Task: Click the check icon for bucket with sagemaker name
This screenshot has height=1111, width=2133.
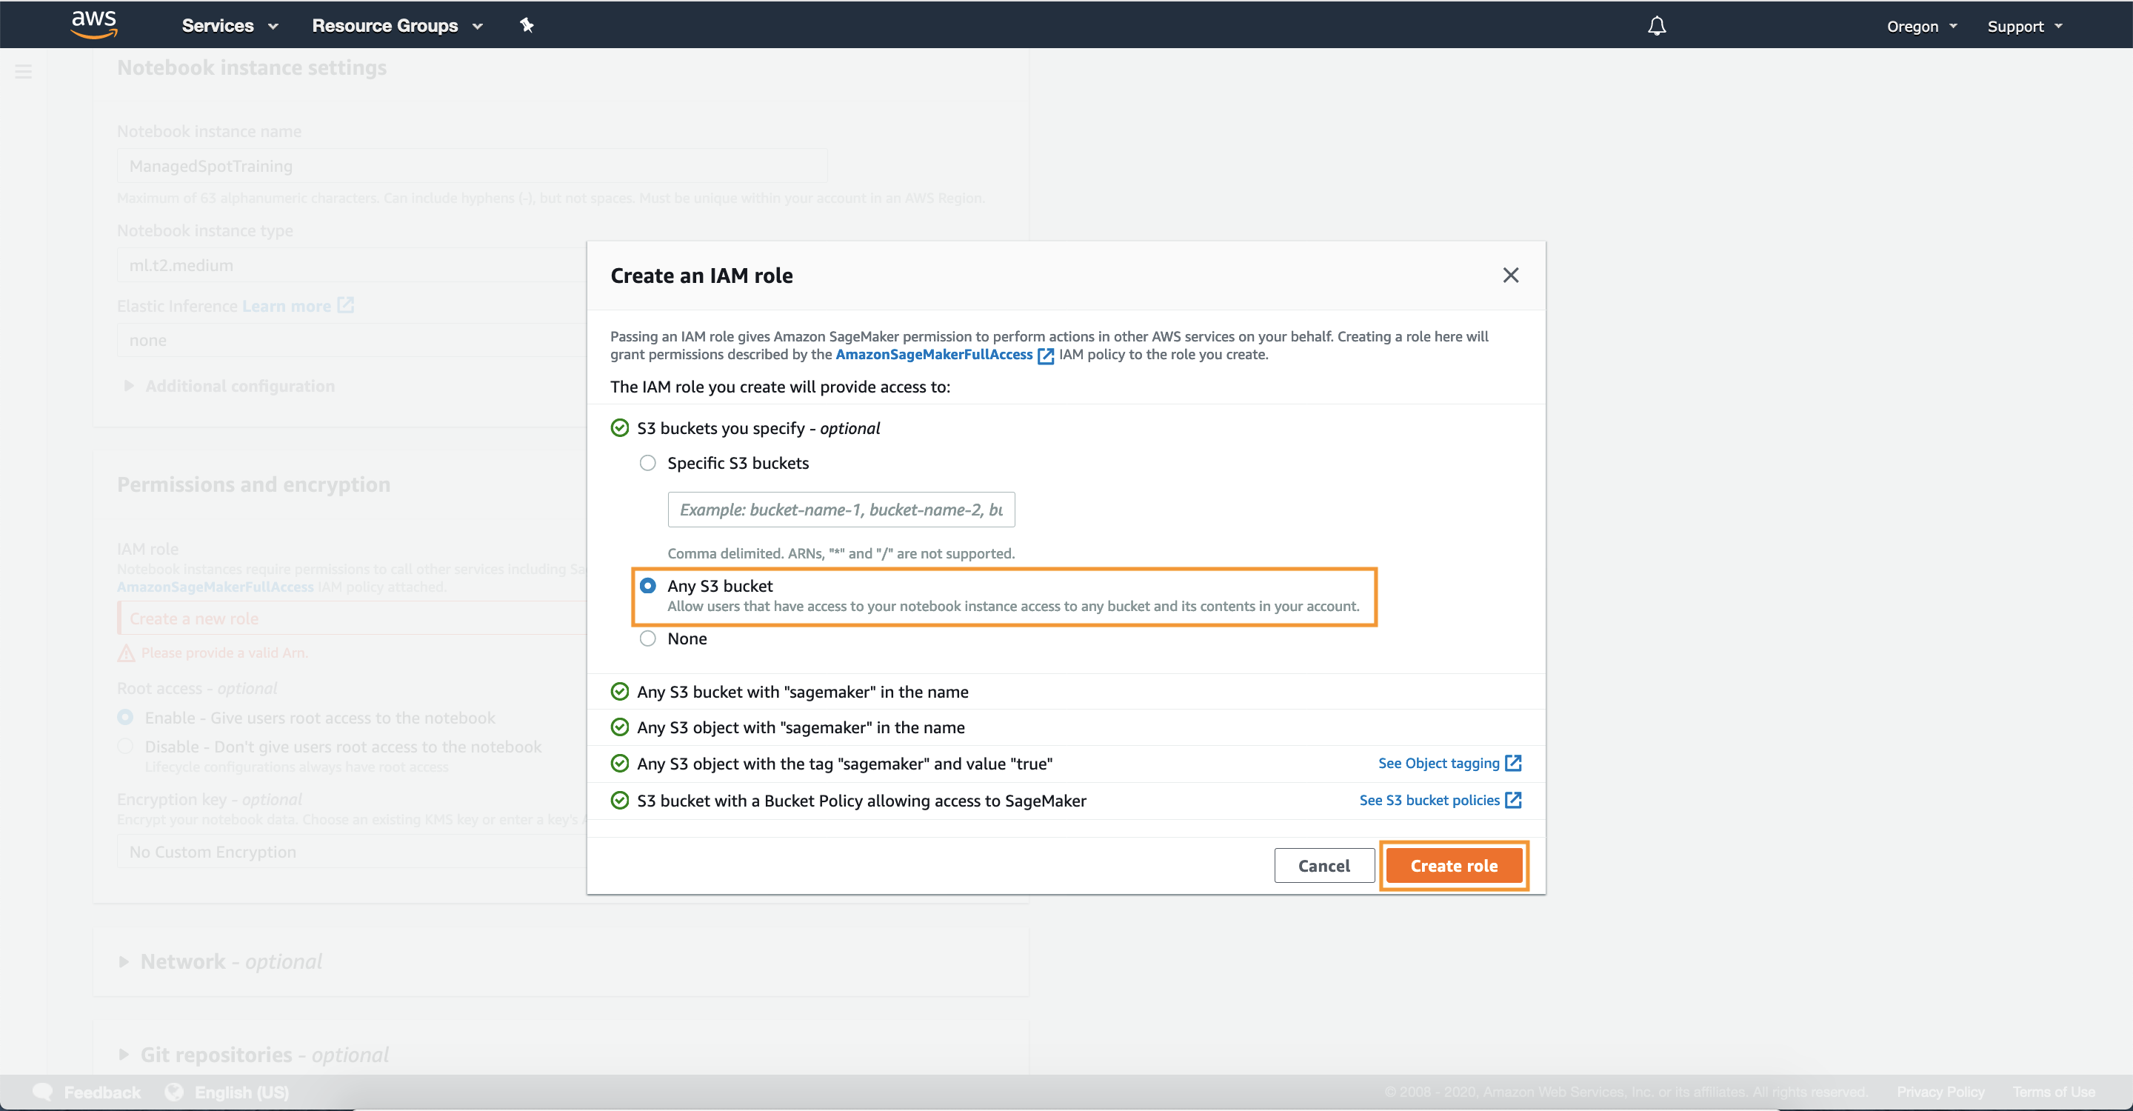Action: point(619,691)
